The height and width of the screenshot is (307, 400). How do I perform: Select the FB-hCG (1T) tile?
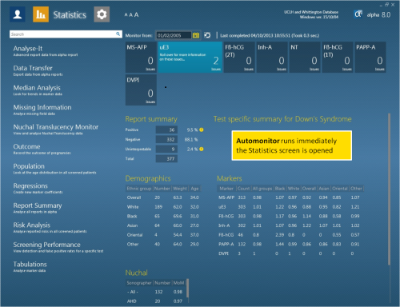point(338,58)
